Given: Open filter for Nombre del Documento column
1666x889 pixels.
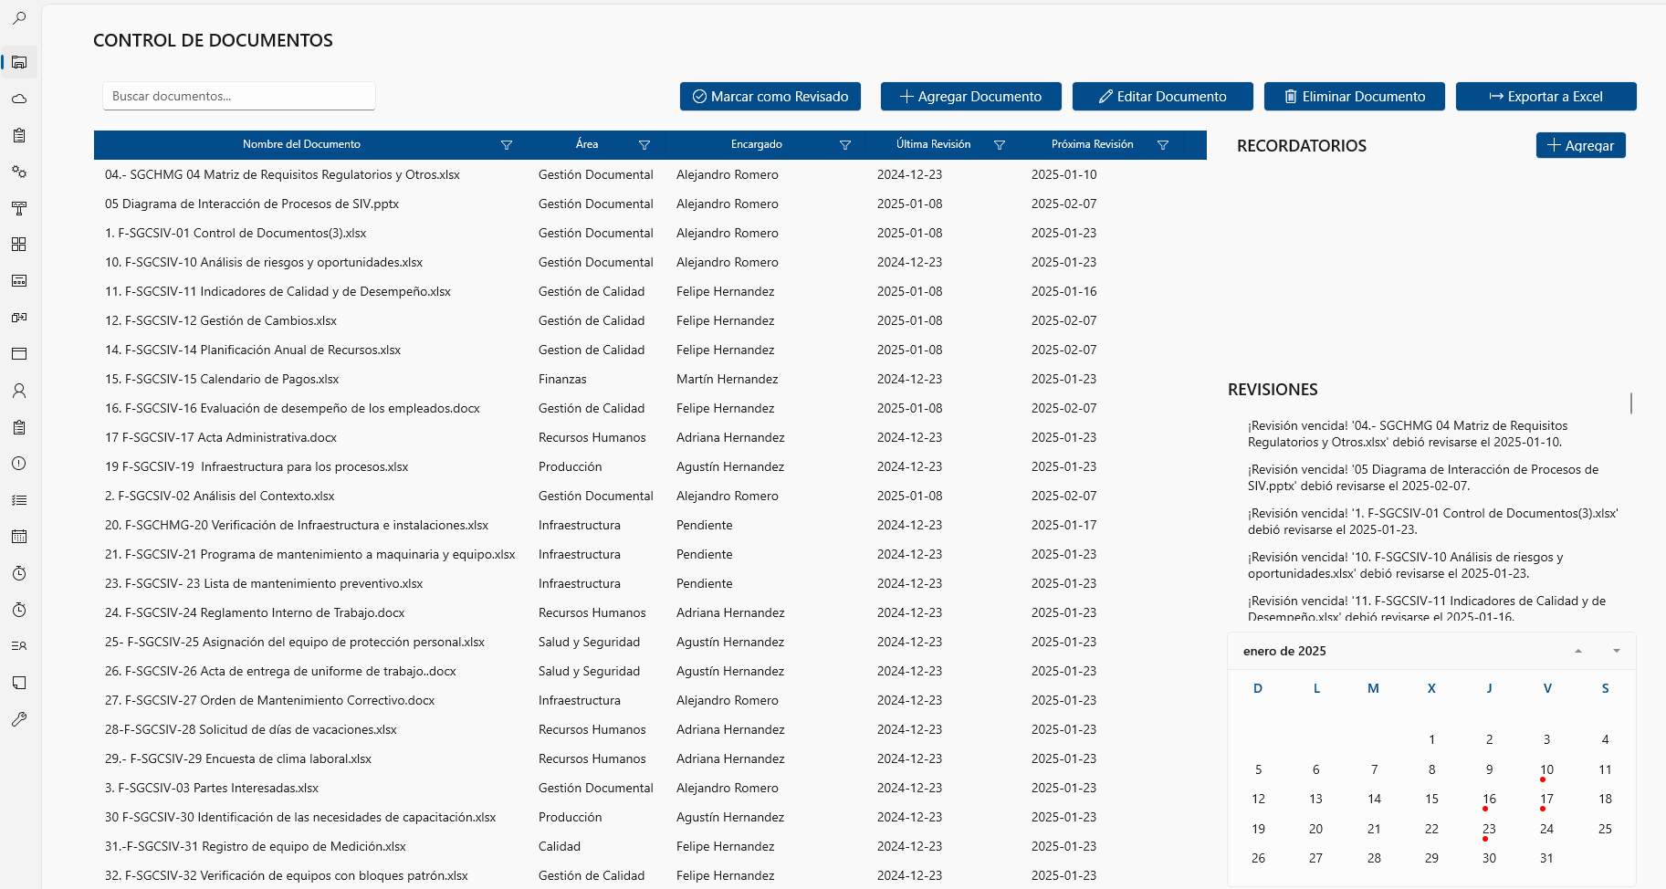Looking at the screenshot, I should point(507,145).
